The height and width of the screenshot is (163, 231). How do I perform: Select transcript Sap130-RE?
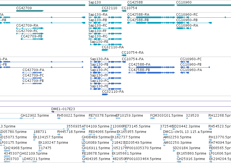(x=99, y=42)
